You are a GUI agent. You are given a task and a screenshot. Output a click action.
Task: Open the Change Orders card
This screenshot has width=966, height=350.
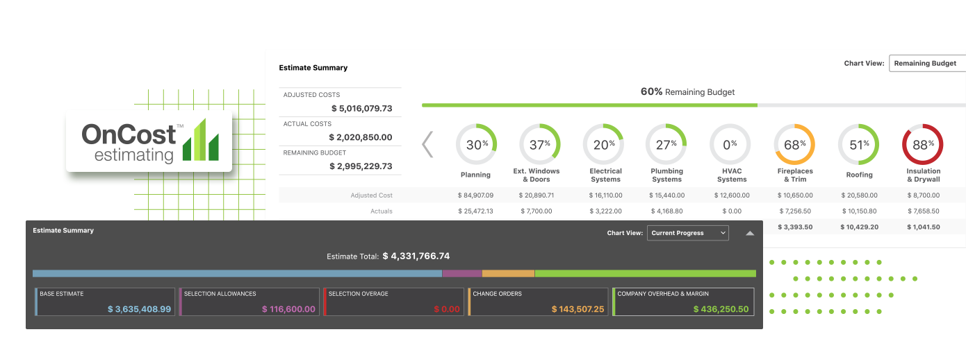(539, 302)
